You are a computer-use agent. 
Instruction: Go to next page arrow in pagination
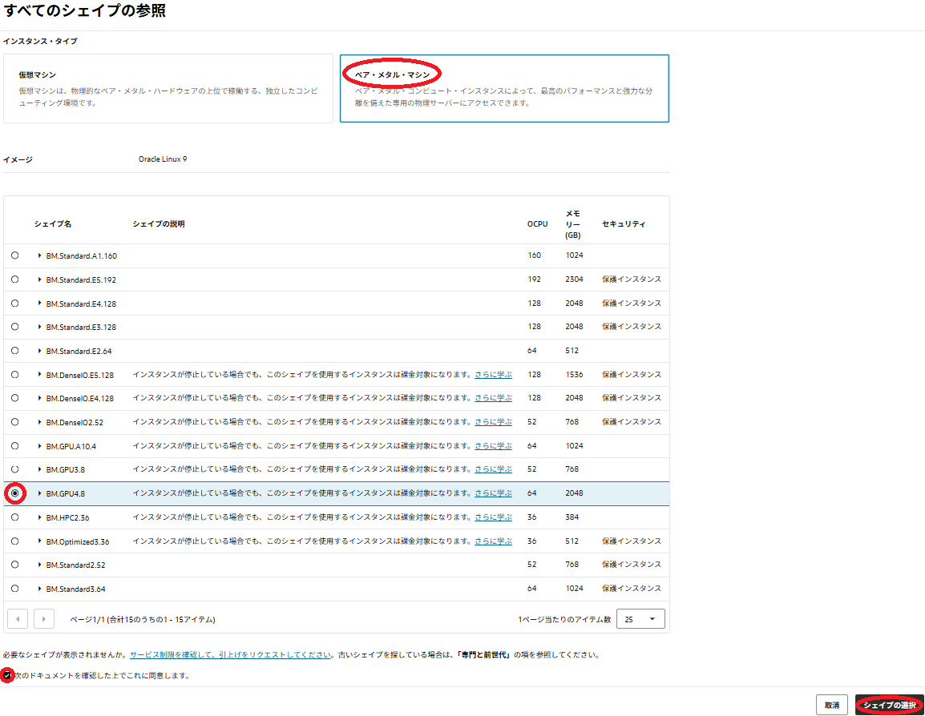tap(44, 619)
